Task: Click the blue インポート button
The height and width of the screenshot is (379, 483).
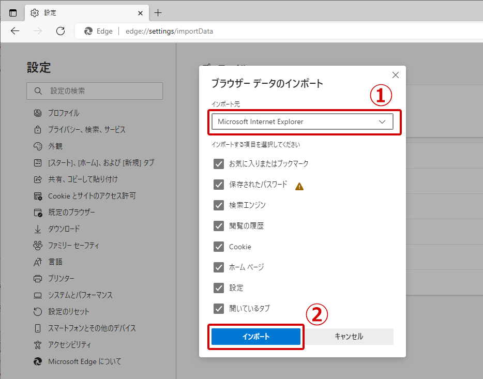Action: pos(256,337)
